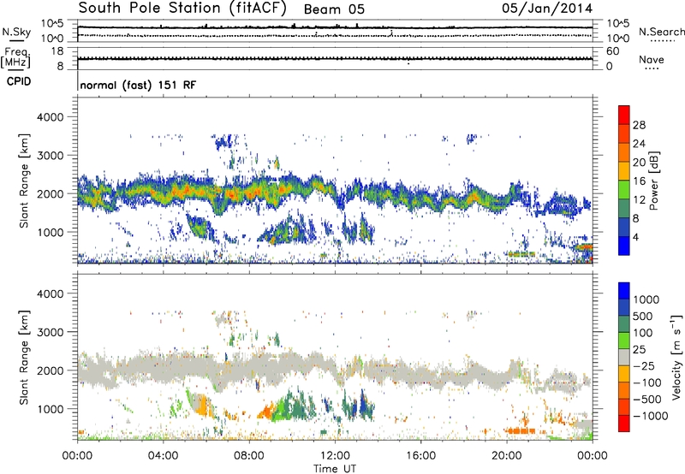Click the 'Nave' legend label
The height and width of the screenshot is (474, 685).
click(651, 59)
